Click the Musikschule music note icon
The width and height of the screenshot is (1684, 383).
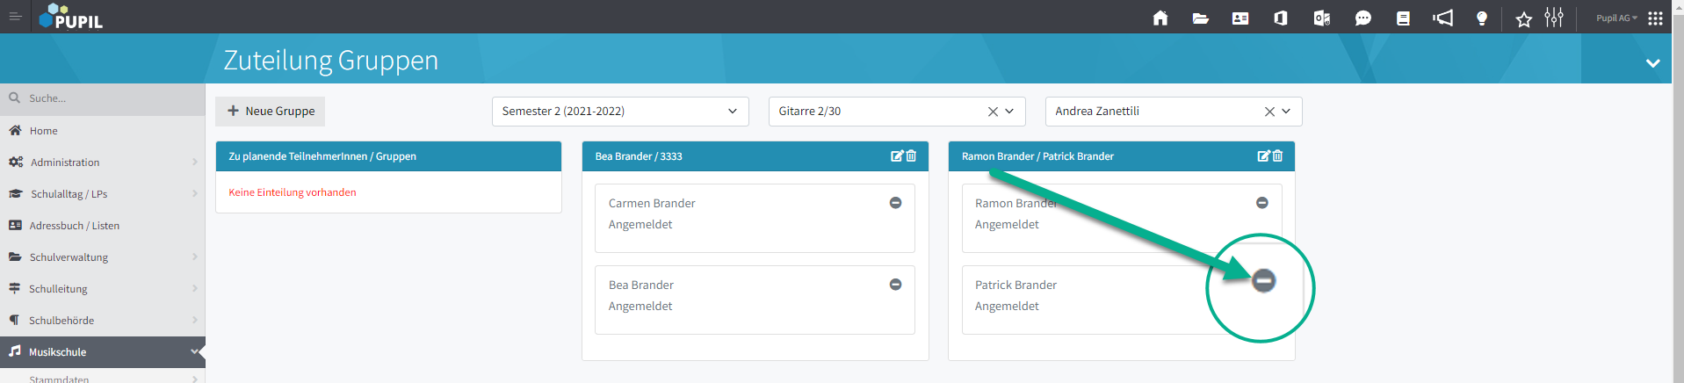(x=15, y=351)
